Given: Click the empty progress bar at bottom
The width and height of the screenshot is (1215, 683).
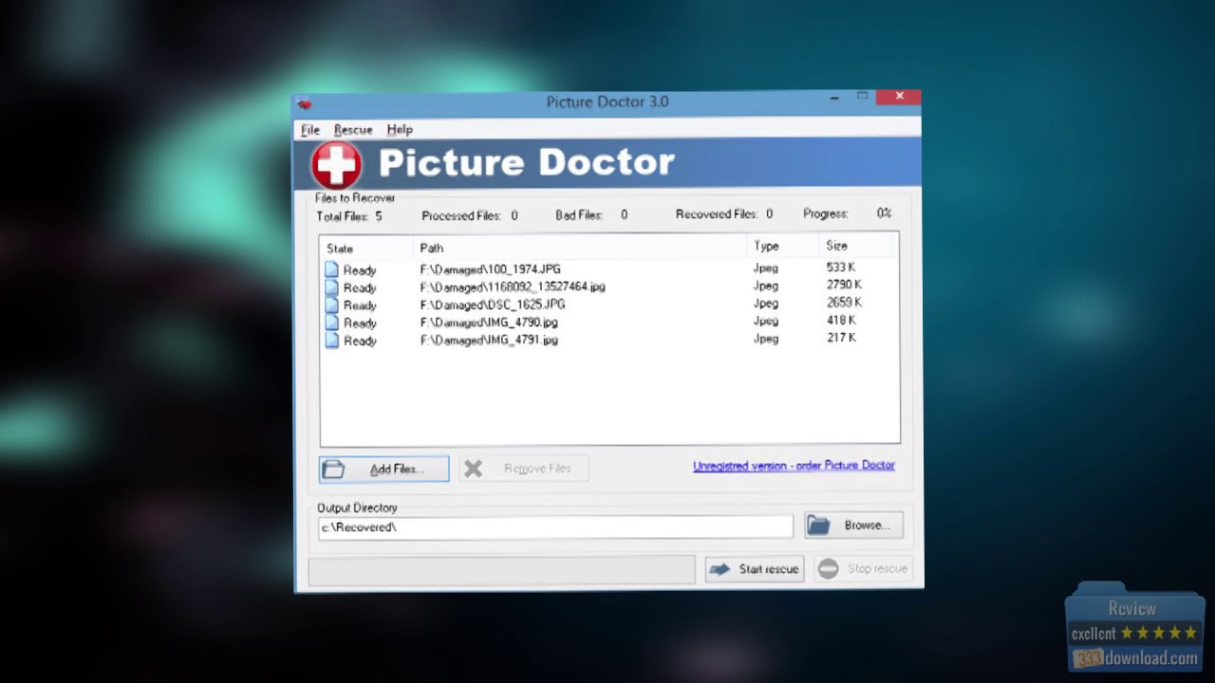Looking at the screenshot, I should [502, 570].
